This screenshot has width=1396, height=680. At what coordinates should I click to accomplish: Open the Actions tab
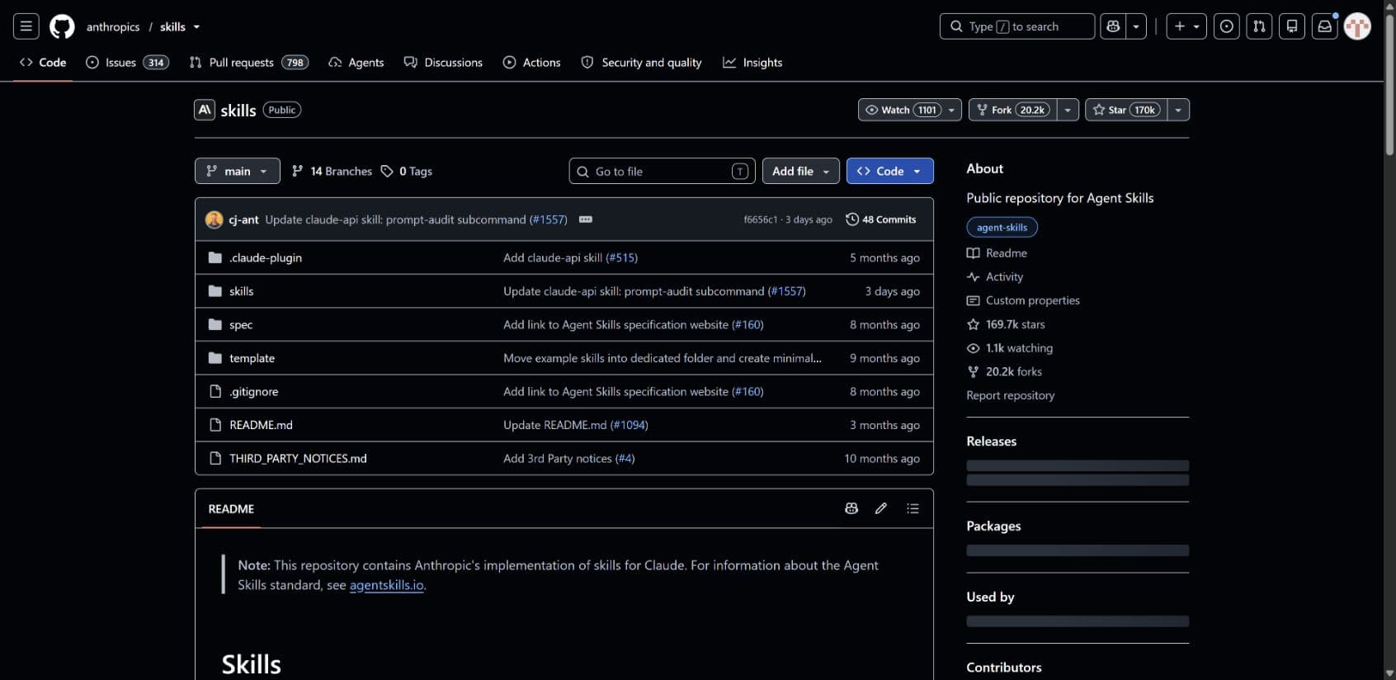pyautogui.click(x=531, y=63)
